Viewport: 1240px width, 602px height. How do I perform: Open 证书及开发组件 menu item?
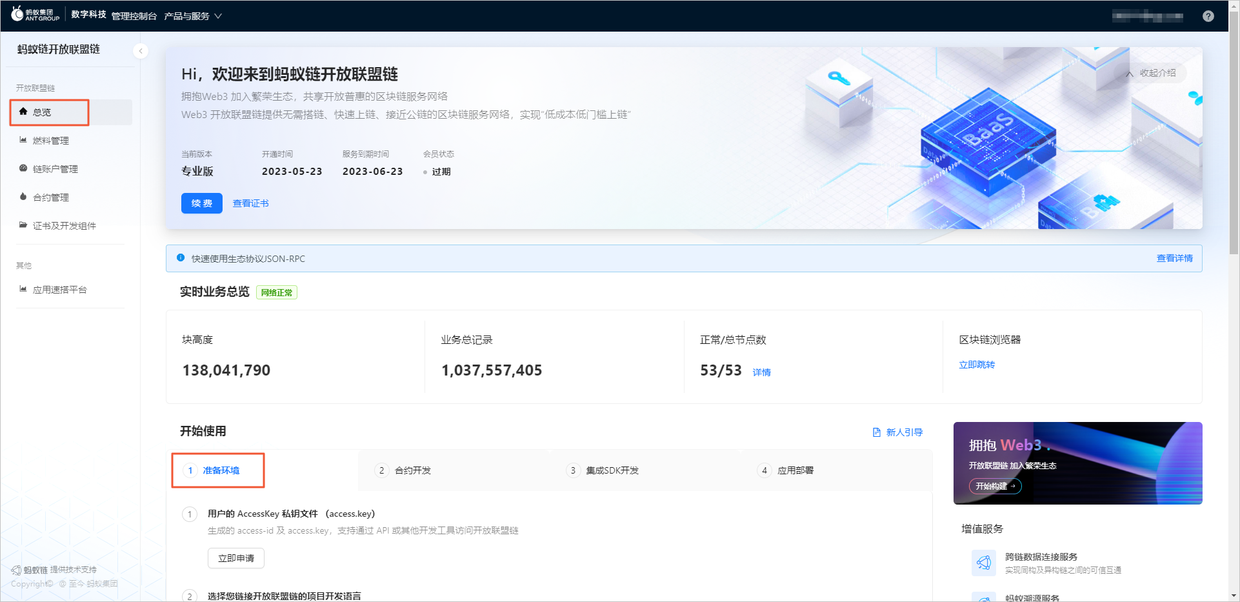(x=71, y=226)
